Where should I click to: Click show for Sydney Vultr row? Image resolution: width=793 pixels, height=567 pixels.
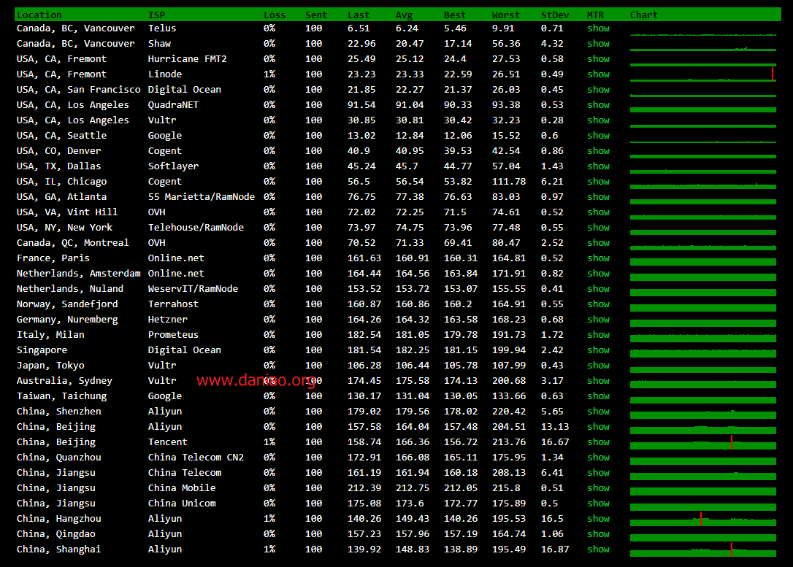point(598,380)
